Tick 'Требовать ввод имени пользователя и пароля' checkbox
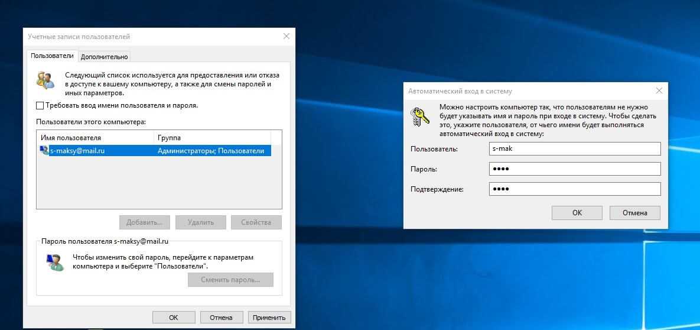700x330 pixels. (40, 106)
